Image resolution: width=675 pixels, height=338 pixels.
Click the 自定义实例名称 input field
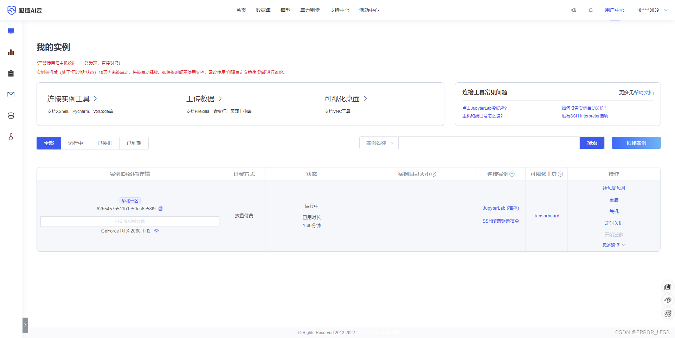tap(130, 222)
